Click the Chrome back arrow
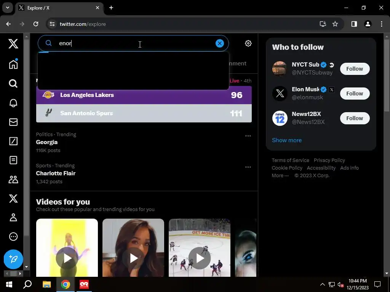This screenshot has height=292, width=390. click(8, 24)
